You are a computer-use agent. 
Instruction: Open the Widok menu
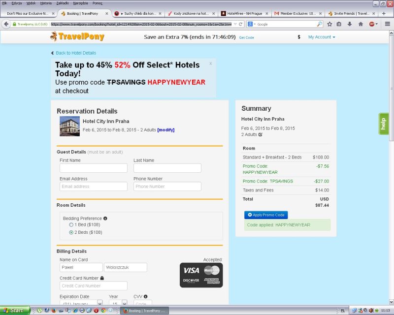tap(31, 3)
